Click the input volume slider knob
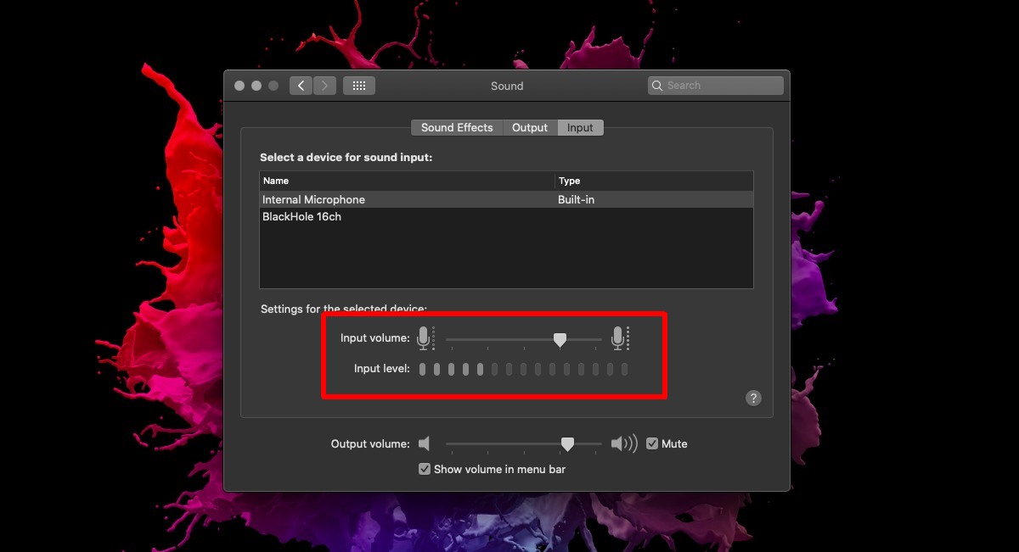Viewport: 1019px width, 552px height. (560, 339)
